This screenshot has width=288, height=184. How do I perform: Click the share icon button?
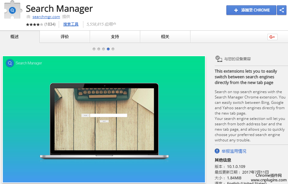click(282, 10)
